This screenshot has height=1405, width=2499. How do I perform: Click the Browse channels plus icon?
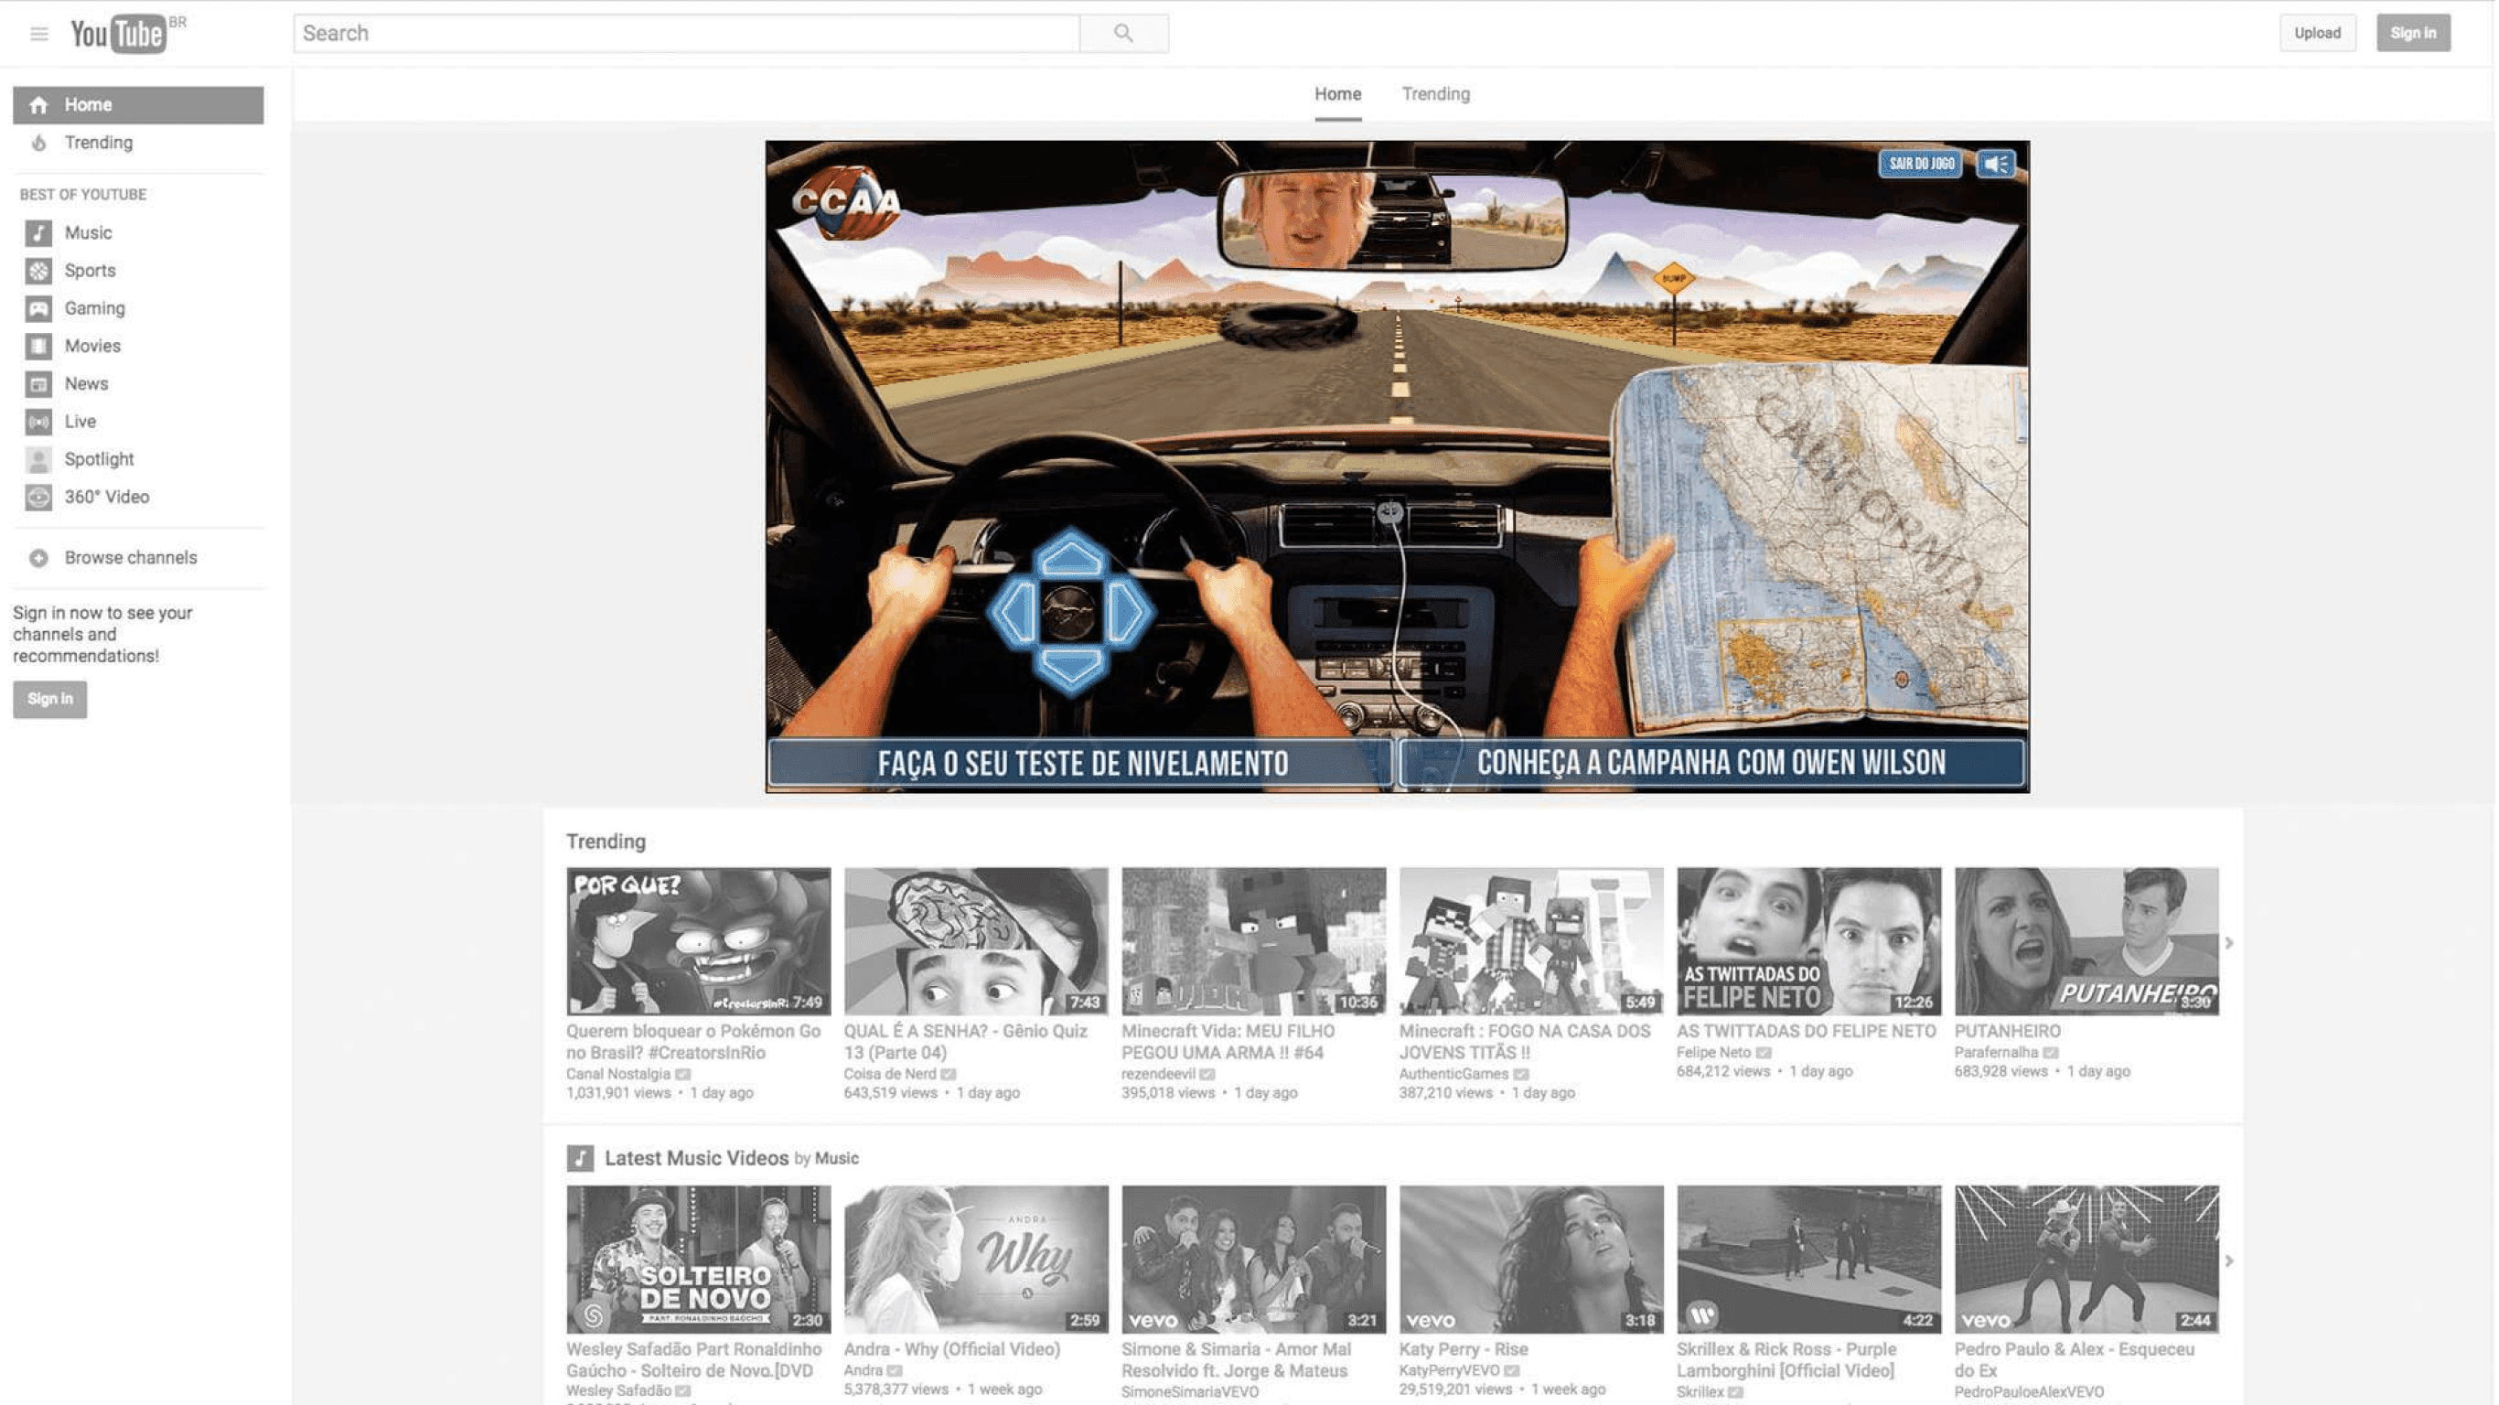coord(38,558)
